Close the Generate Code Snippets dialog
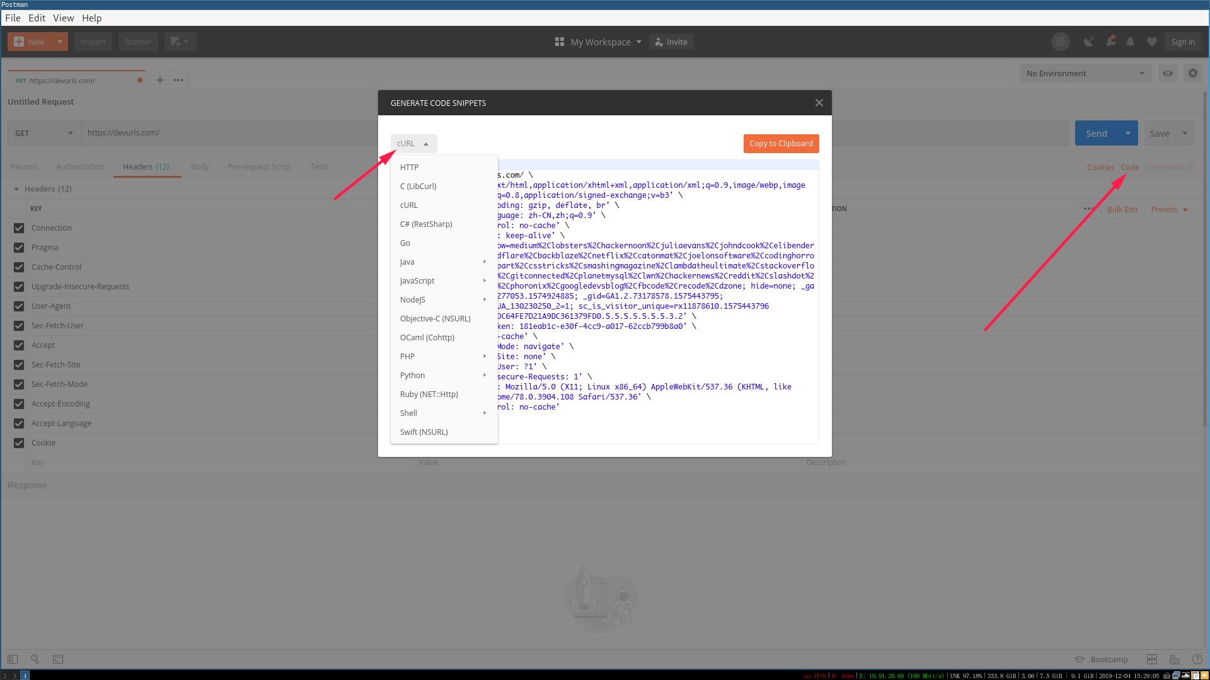Screen dimensions: 1210x680 tap(819, 103)
